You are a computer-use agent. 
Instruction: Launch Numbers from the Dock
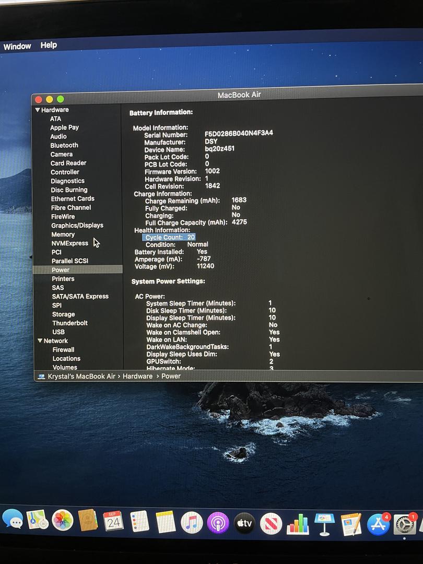coord(298,524)
